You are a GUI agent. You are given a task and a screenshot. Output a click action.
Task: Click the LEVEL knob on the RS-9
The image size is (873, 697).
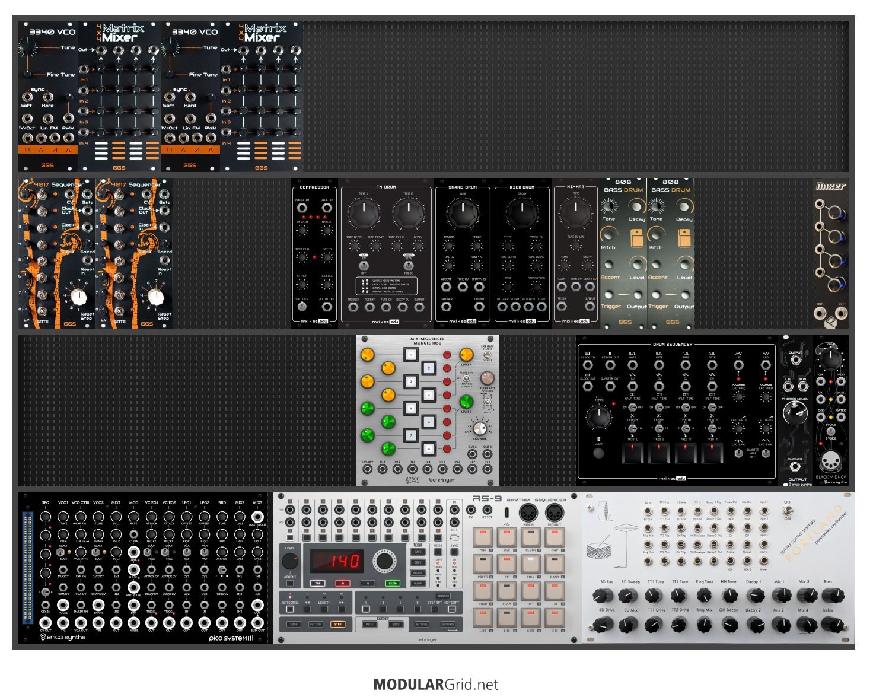click(290, 561)
